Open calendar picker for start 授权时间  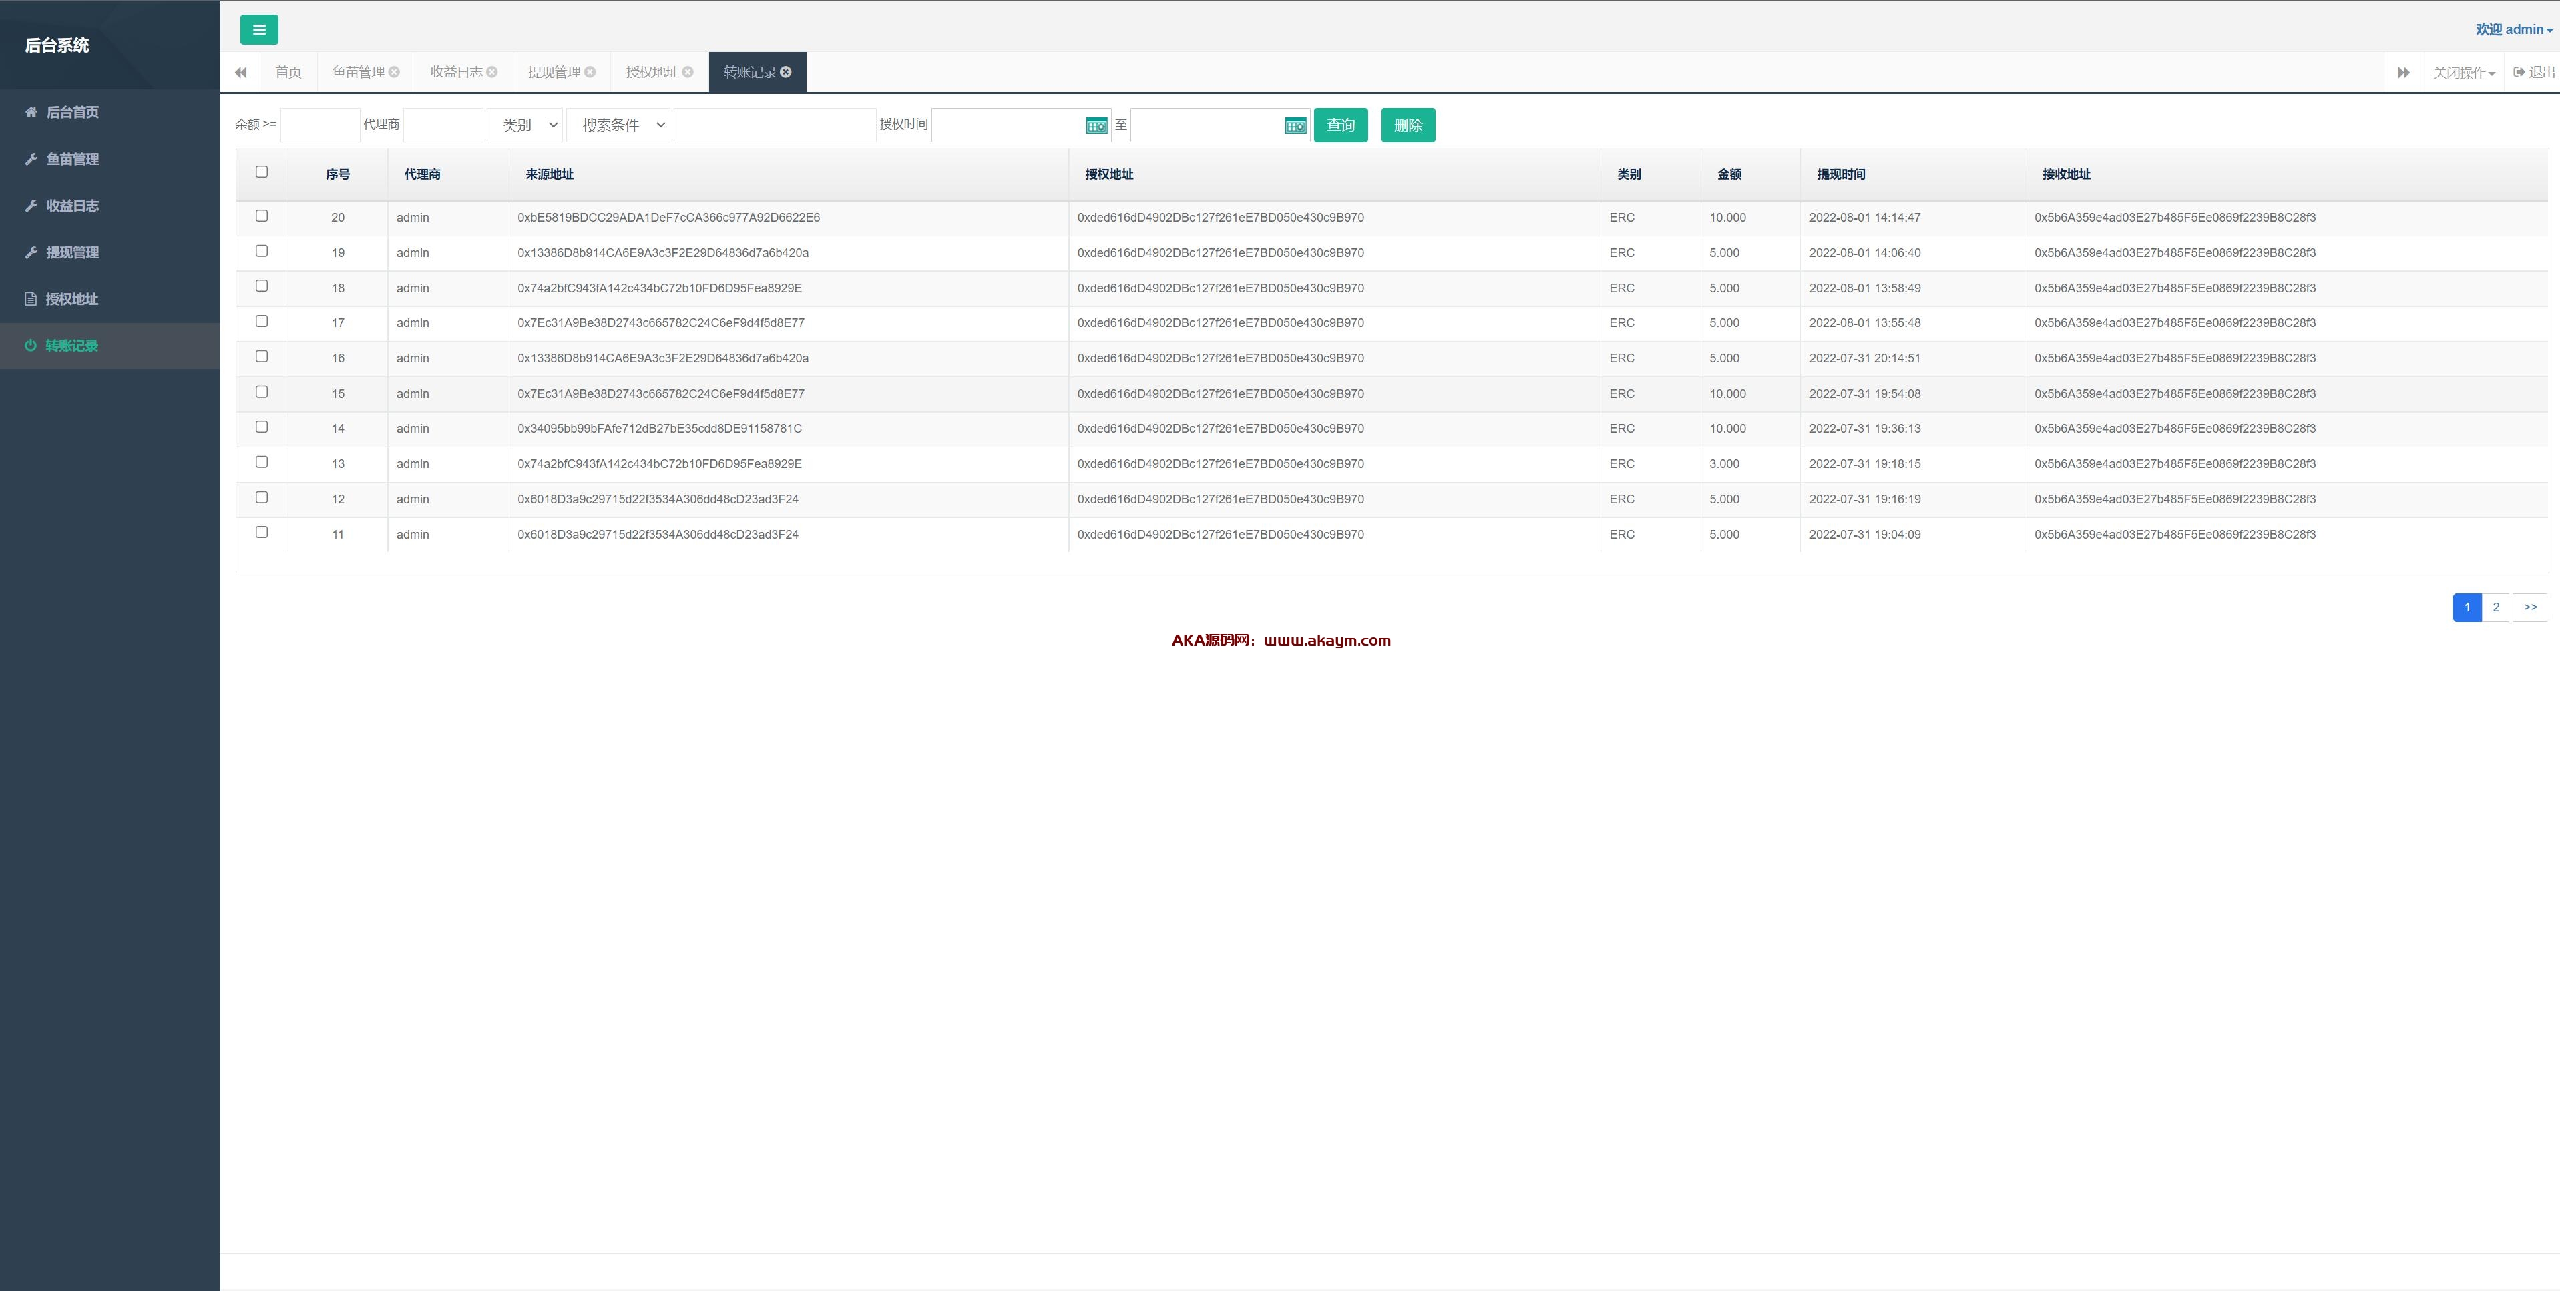pyautogui.click(x=1096, y=125)
